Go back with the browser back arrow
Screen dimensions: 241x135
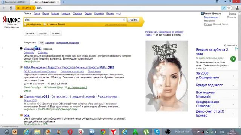pyautogui.click(x=4, y=8)
